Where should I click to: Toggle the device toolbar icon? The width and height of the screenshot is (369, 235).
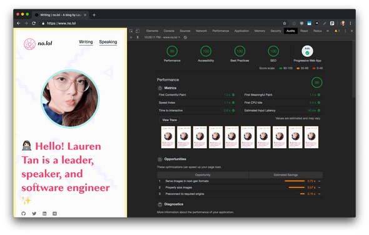138,31
